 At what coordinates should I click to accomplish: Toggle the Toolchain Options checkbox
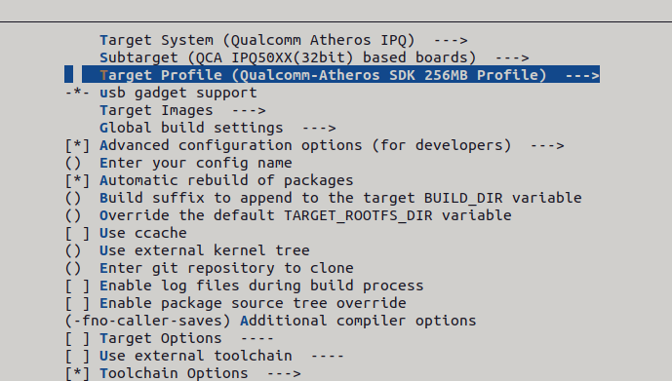[78, 374]
